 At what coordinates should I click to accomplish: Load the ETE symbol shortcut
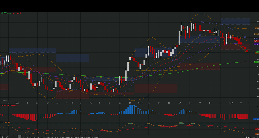point(31,137)
